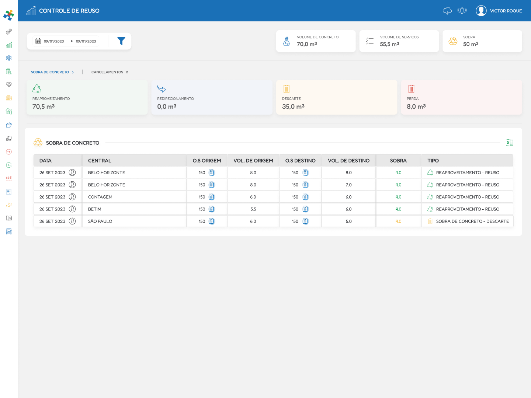The height and width of the screenshot is (398, 531).
Task: Export table via the Excel icon
Action: click(x=509, y=143)
